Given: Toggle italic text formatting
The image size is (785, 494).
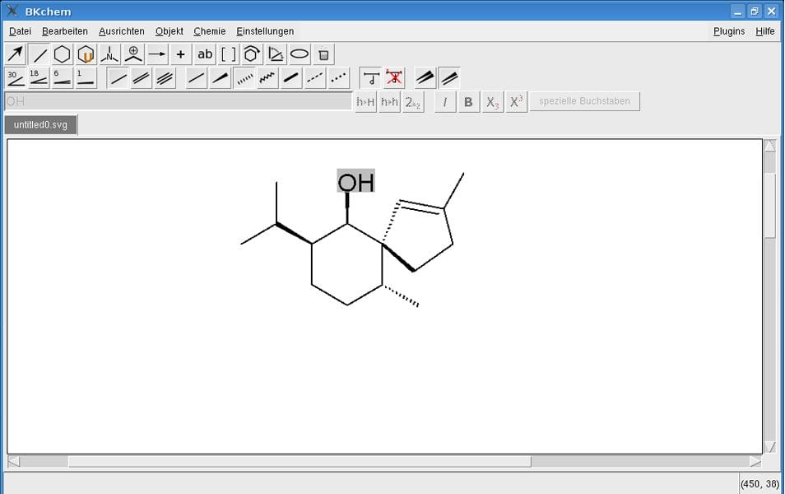Looking at the screenshot, I should (444, 101).
